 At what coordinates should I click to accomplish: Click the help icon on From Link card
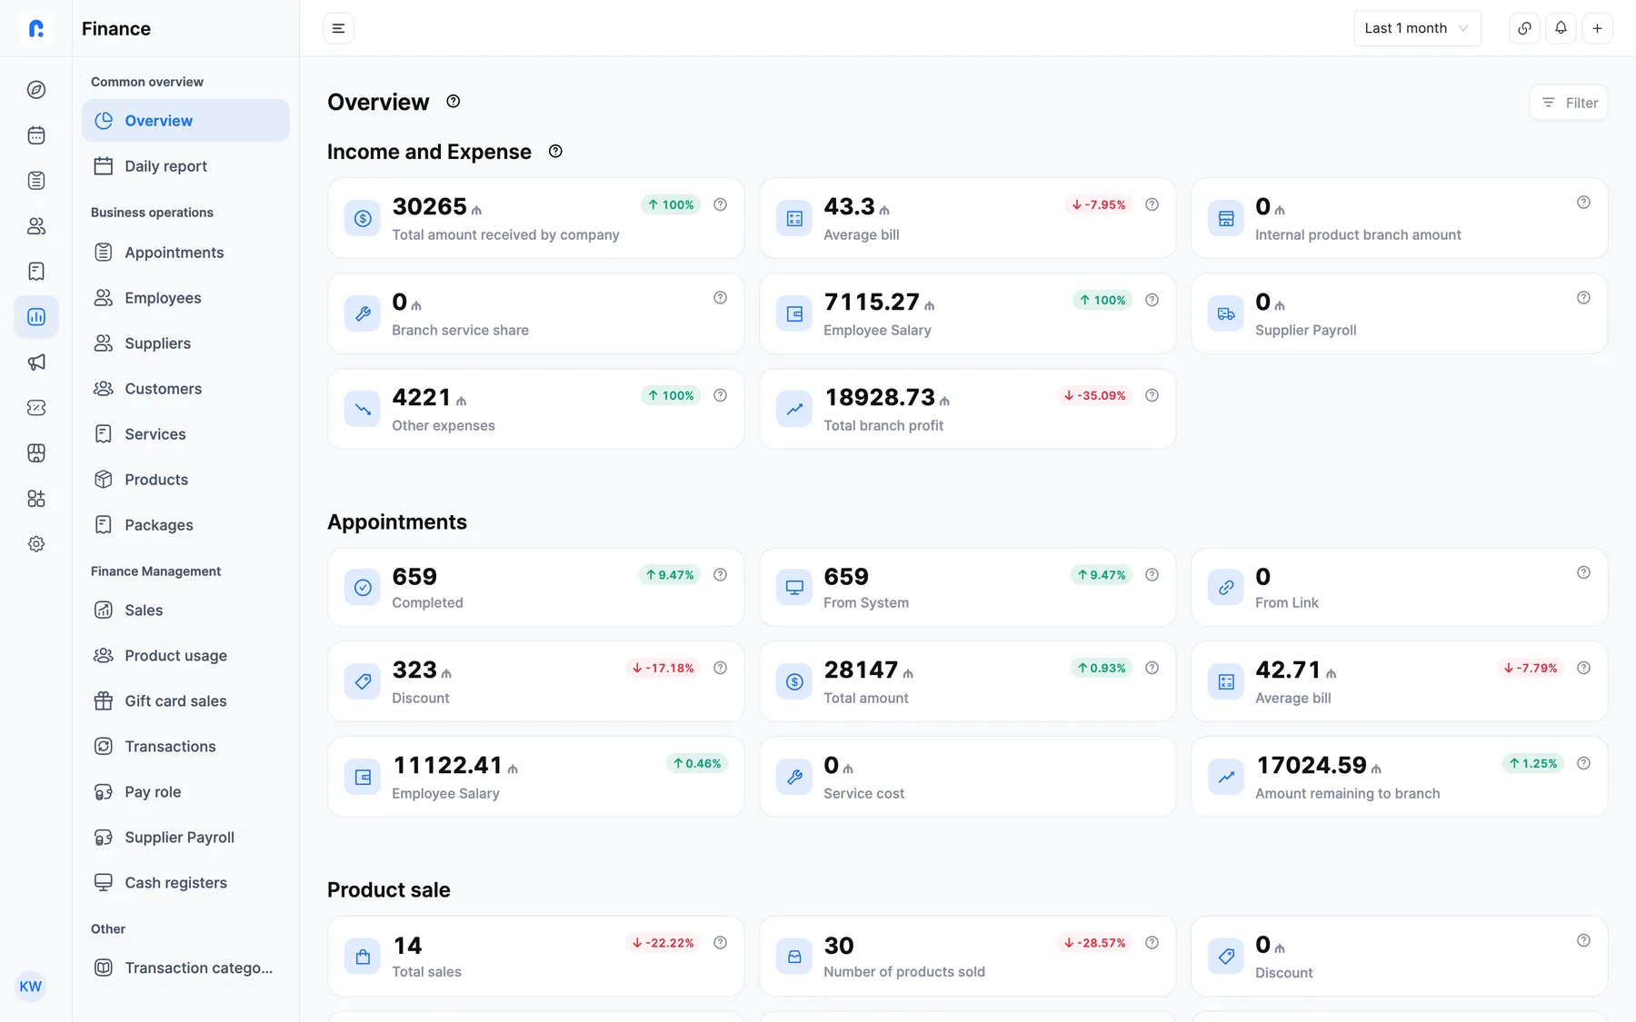point(1583,572)
